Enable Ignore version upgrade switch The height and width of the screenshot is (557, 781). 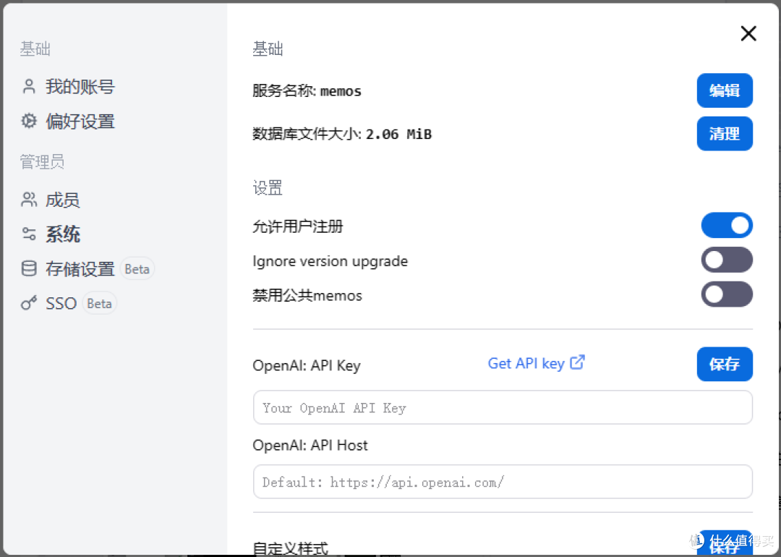click(x=727, y=260)
